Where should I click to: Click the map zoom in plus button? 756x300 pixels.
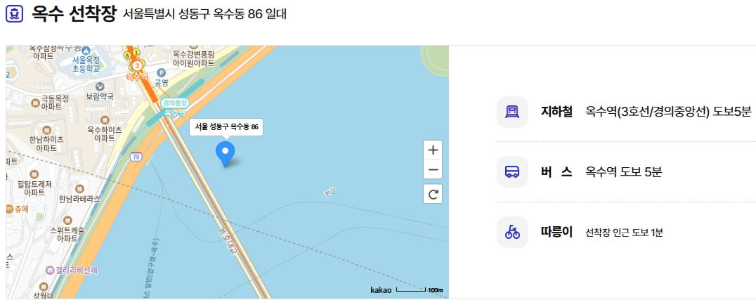pos(433,150)
